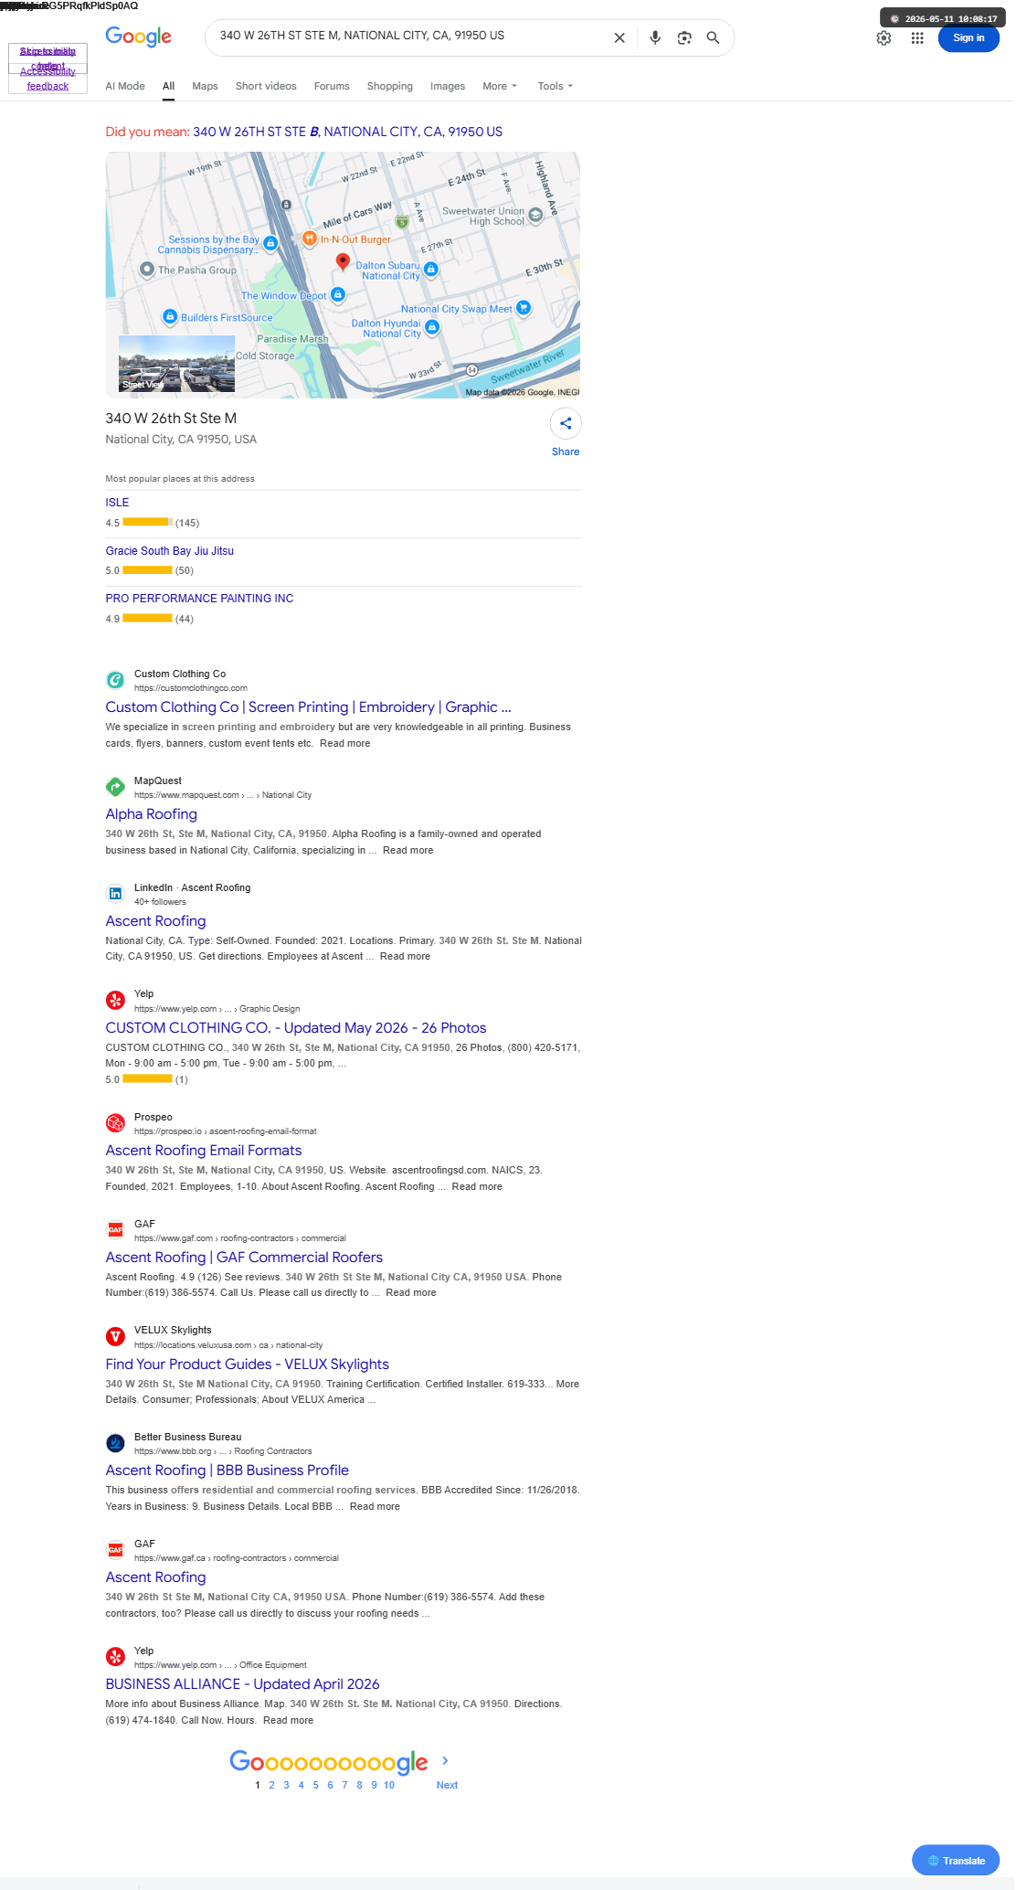Screen dimensions: 1027x1890
Task: Click The Pasha Group map marker
Action: [x=147, y=270]
